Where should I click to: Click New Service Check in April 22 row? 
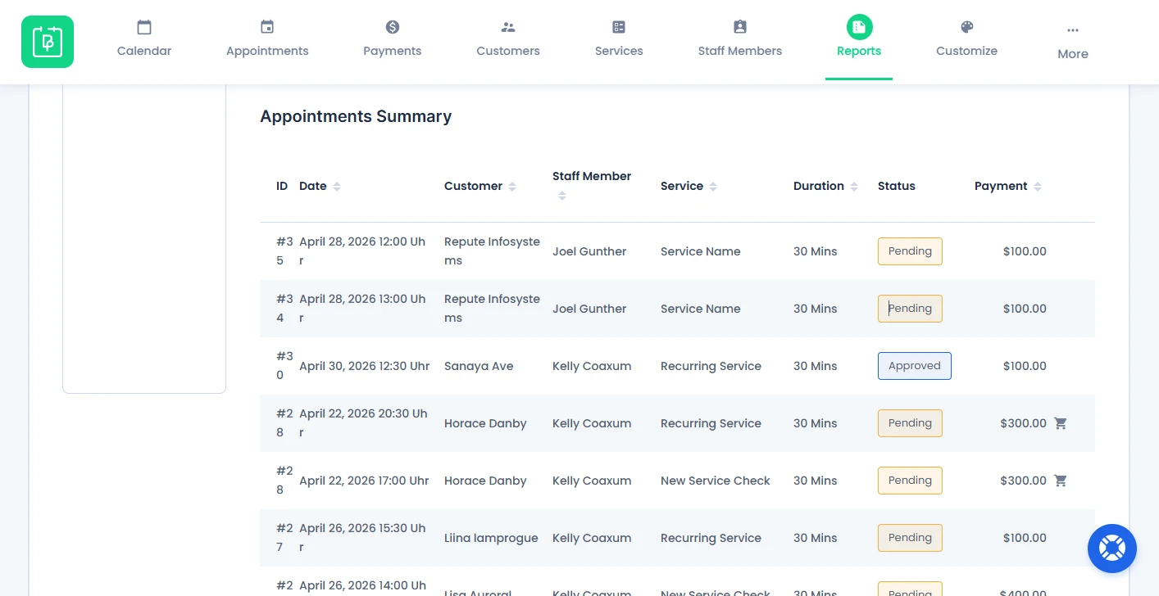click(716, 481)
